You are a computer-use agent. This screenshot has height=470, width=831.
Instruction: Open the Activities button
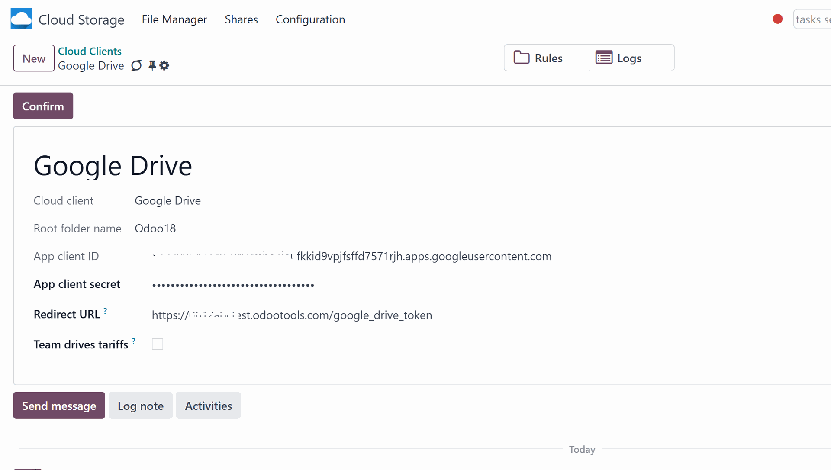point(209,406)
